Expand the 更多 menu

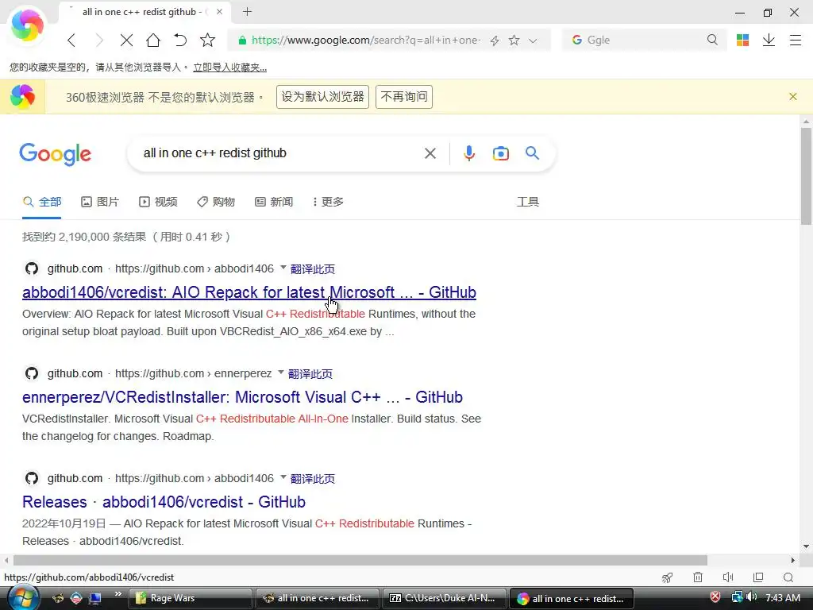click(x=328, y=202)
